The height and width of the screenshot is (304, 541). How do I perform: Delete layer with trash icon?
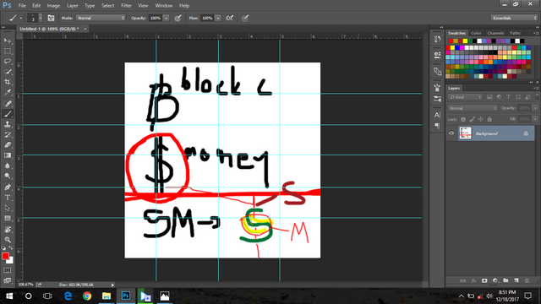click(527, 280)
